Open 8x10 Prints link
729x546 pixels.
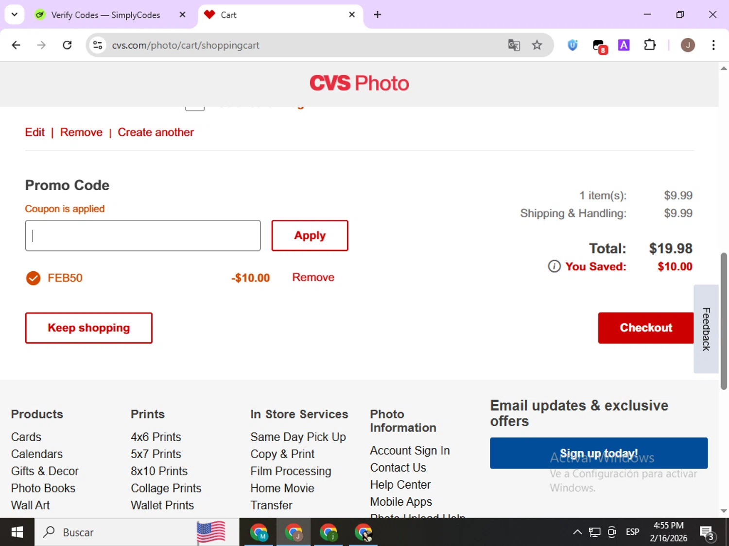(159, 471)
